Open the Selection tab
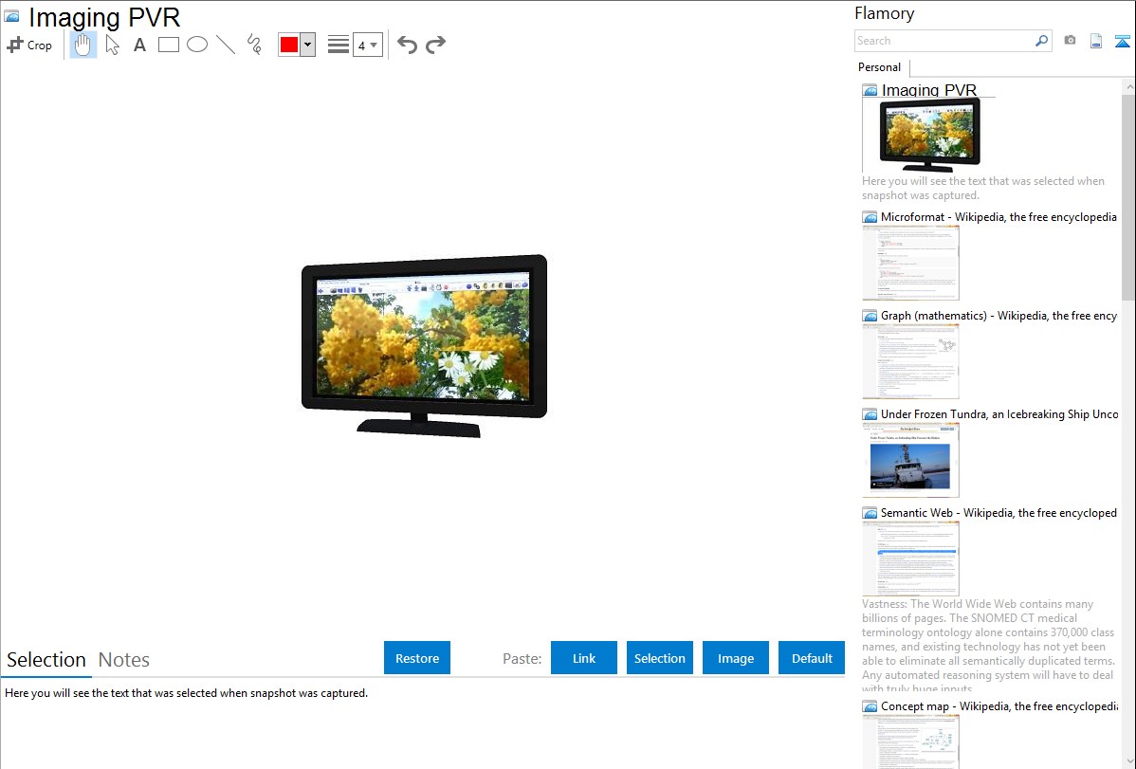Screen dimensions: 1136x769 point(46,660)
